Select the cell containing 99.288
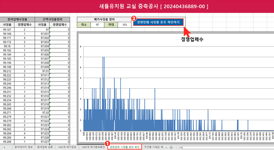The width and height of the screenshot is (274, 150). click(7, 142)
